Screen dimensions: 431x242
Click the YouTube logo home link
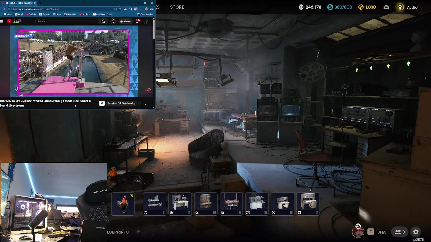[x=14, y=21]
